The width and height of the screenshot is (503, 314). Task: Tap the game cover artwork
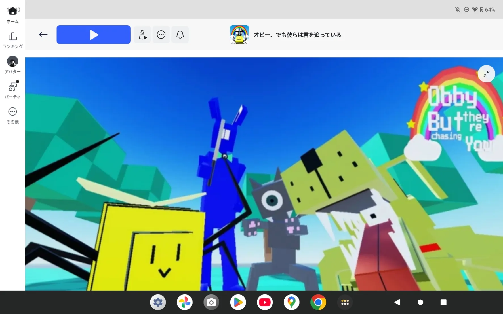pyautogui.click(x=264, y=174)
